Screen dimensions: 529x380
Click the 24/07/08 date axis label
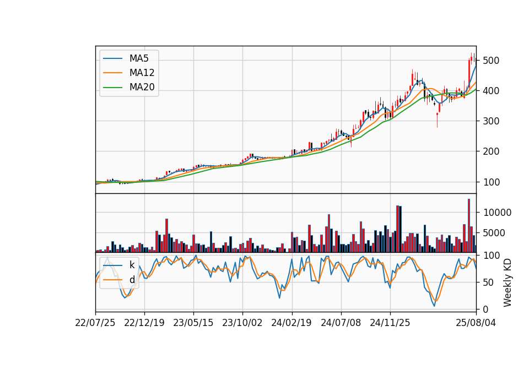(x=341, y=323)
